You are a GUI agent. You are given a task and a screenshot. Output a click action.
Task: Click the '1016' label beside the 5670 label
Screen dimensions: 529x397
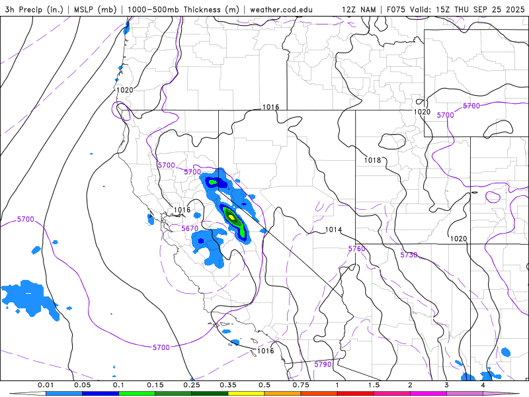click(183, 210)
